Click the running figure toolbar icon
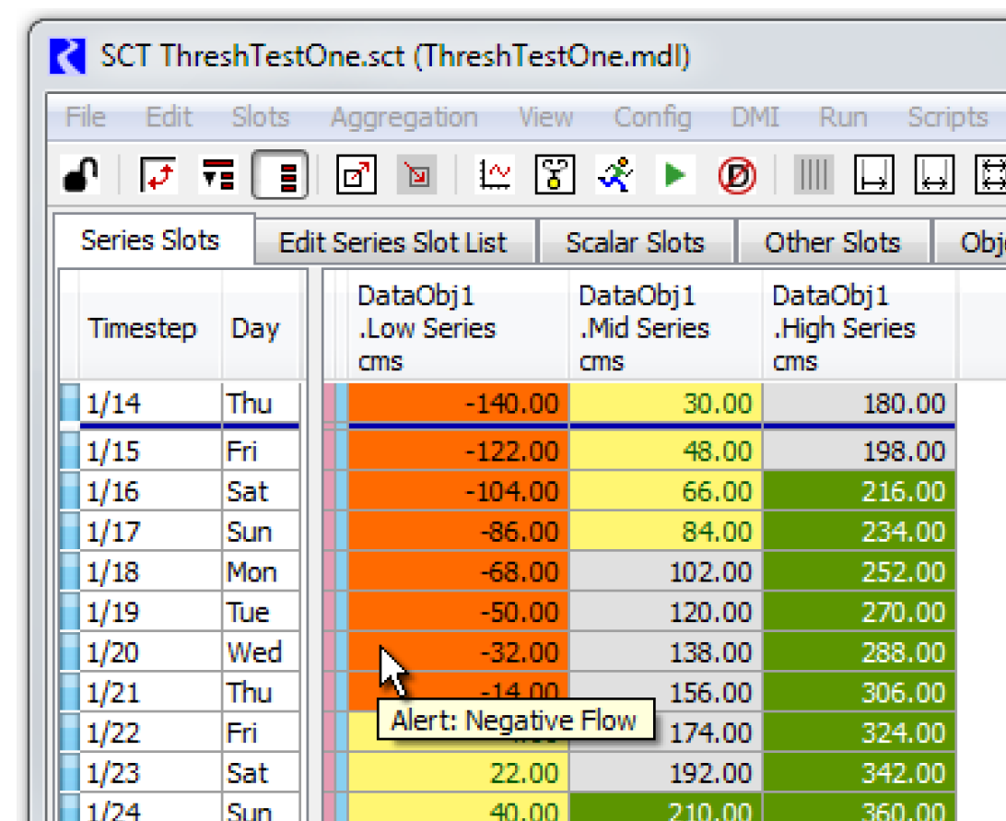 point(614,174)
